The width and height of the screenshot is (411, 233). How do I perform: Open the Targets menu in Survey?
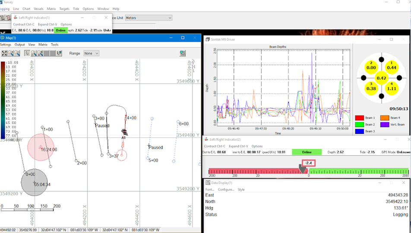[x=64, y=9]
